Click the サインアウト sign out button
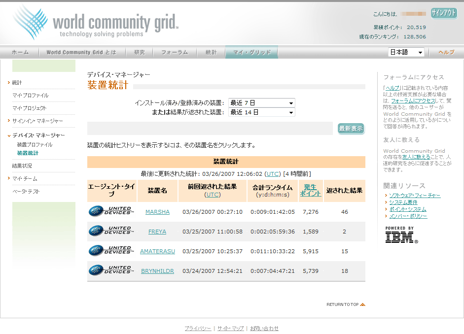Viewport: 464px width, 334px height. coord(443,13)
